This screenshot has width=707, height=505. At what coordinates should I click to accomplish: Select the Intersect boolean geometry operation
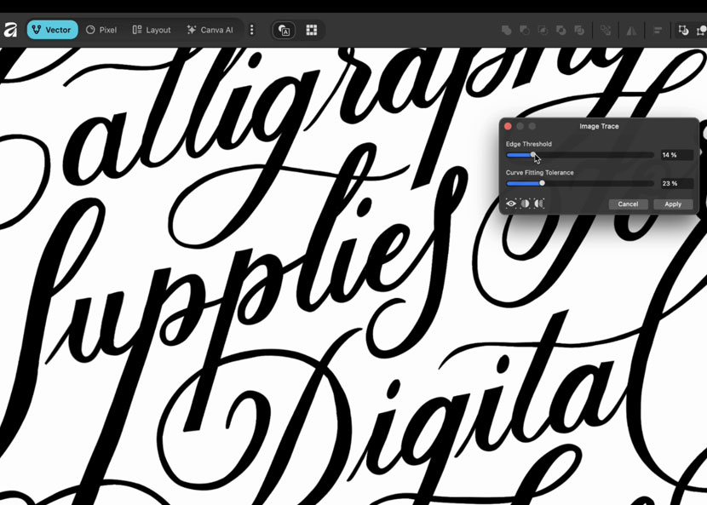pyautogui.click(x=543, y=30)
